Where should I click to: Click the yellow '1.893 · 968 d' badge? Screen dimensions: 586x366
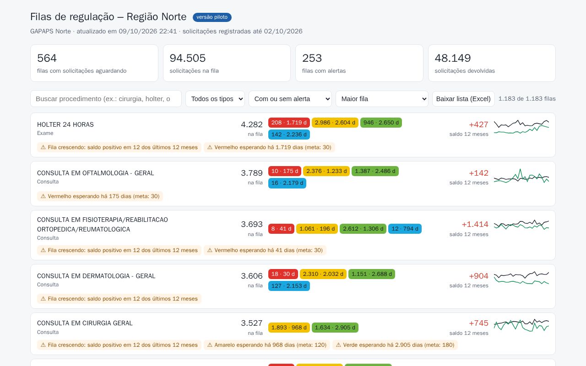point(289,328)
